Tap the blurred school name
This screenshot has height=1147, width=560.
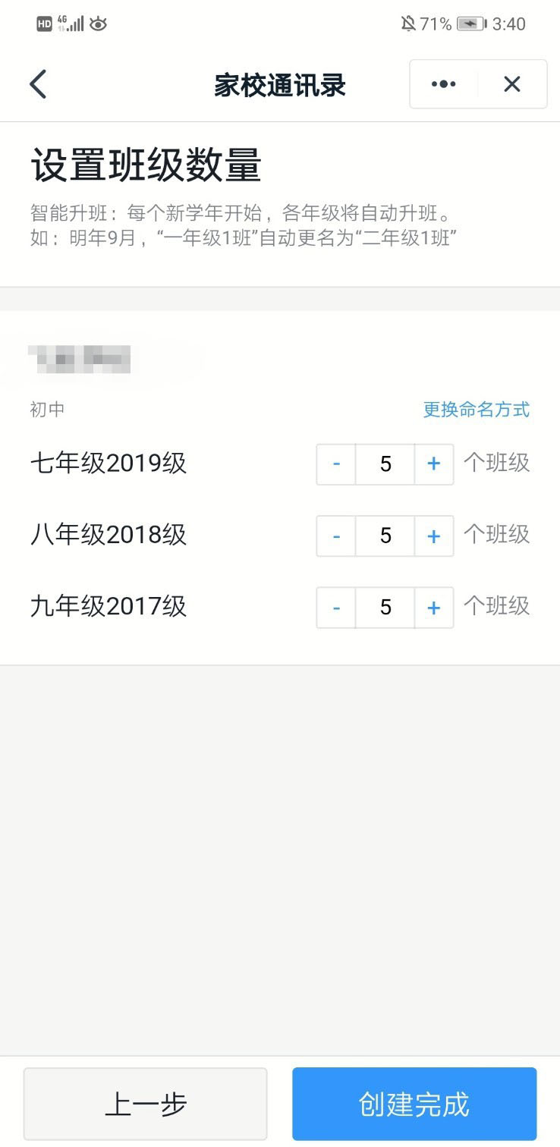[80, 359]
